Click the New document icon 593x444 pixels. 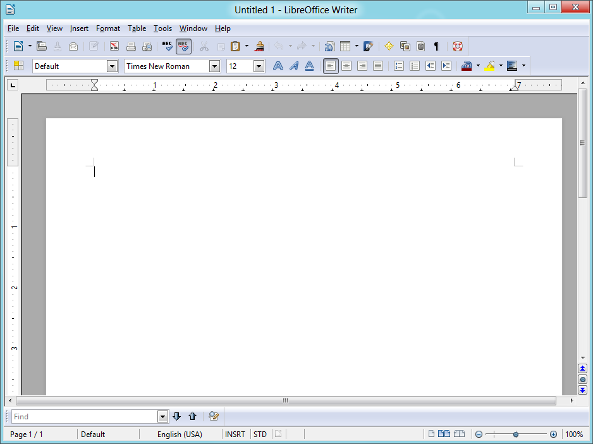[18, 47]
